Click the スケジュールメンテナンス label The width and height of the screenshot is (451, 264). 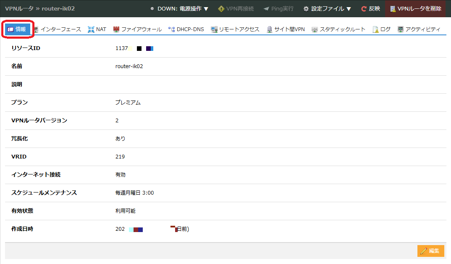44,193
